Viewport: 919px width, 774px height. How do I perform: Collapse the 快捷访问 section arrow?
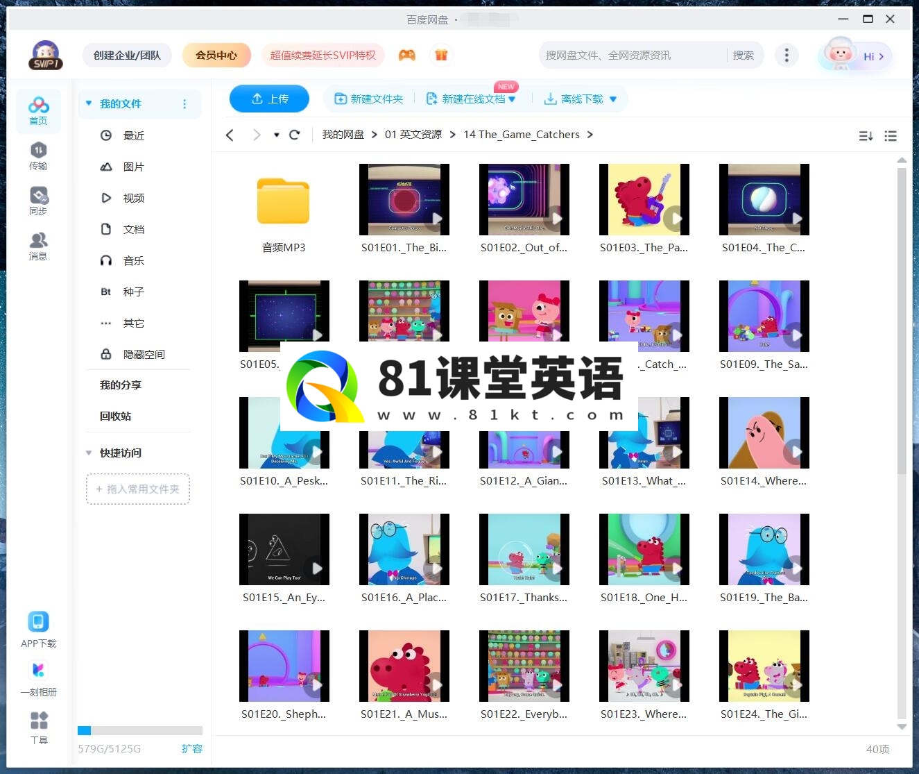pyautogui.click(x=89, y=453)
